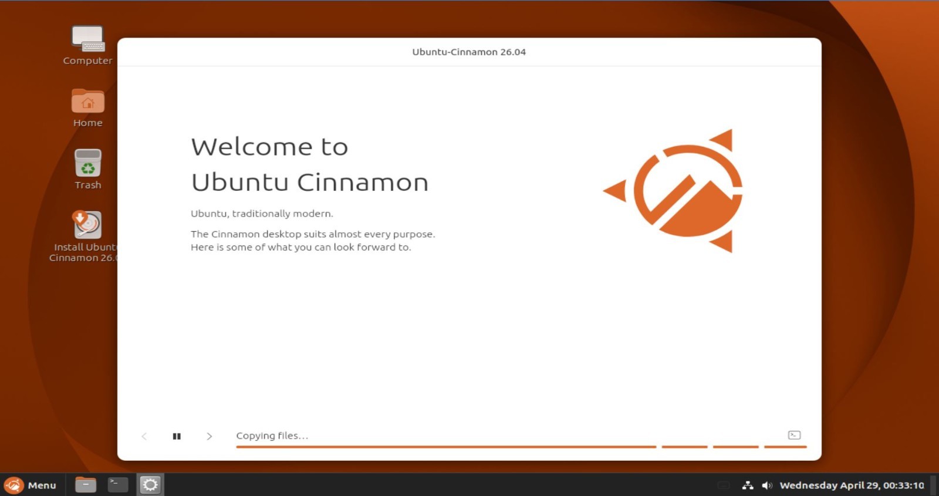
Task: Click 'Copying files...' status text
Action: click(x=272, y=436)
